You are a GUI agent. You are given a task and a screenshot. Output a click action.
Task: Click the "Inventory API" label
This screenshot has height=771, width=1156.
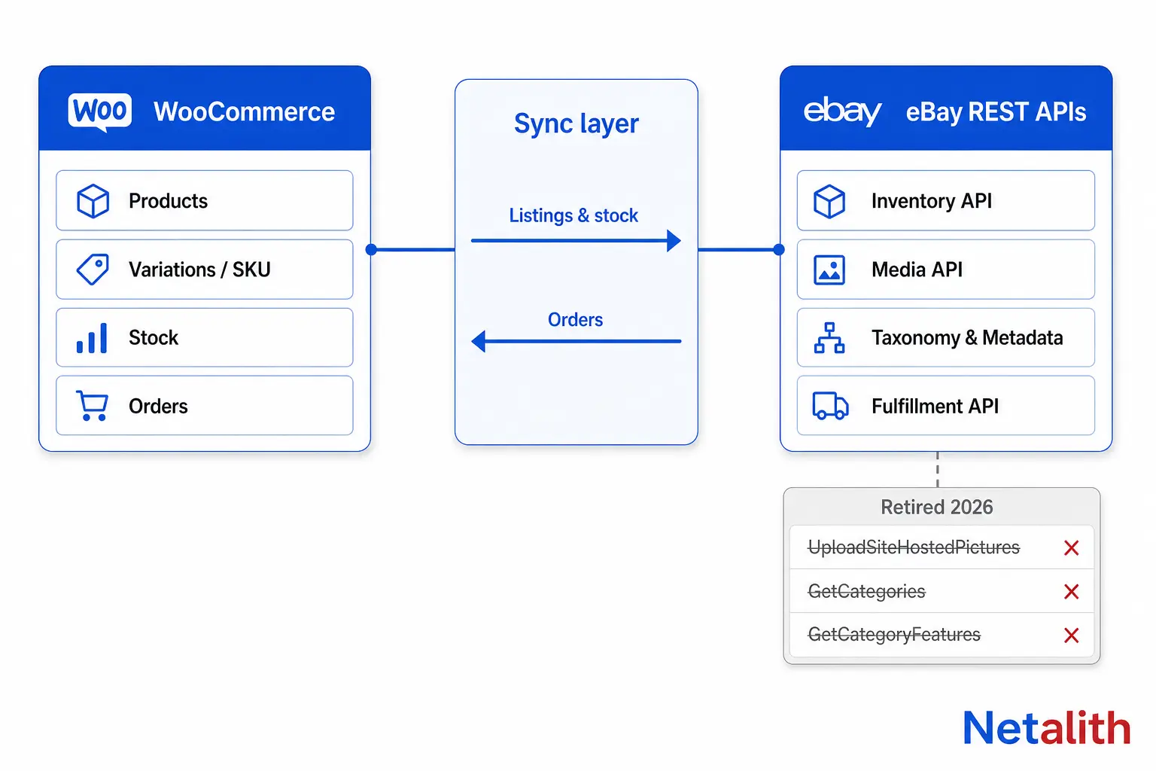point(932,201)
